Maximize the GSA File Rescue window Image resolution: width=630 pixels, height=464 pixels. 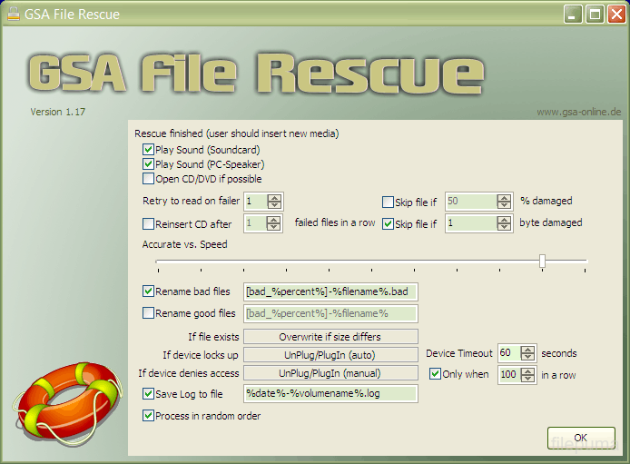[x=594, y=14]
